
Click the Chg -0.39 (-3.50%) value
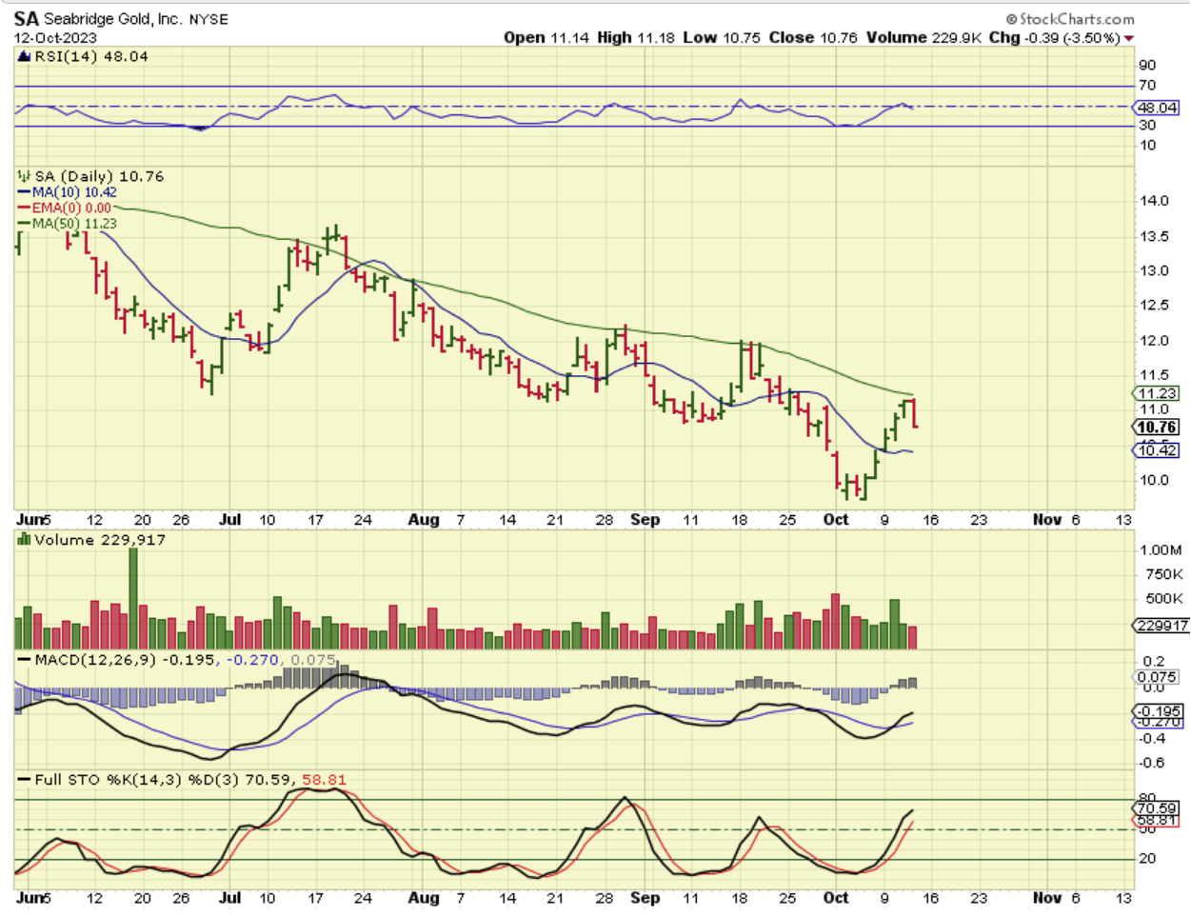click(x=1055, y=38)
